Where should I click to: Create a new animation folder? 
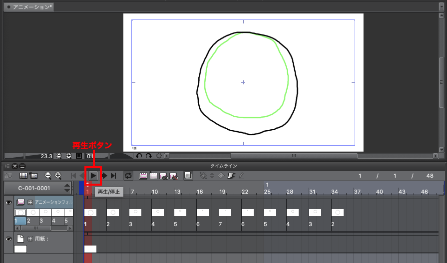coord(143,176)
